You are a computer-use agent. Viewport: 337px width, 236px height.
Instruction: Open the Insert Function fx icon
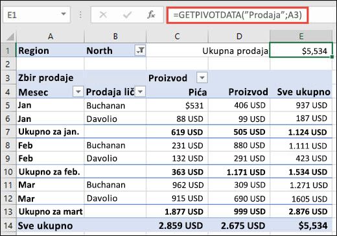coord(151,15)
